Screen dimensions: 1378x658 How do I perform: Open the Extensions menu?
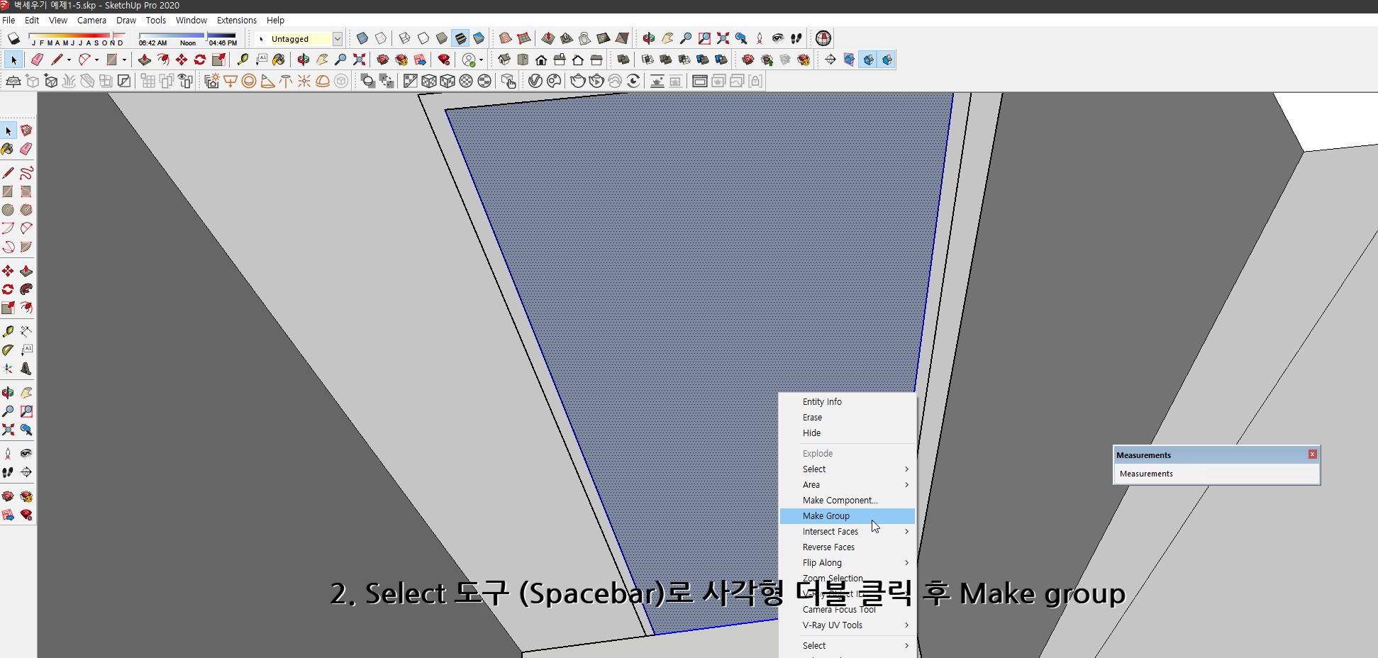point(237,21)
